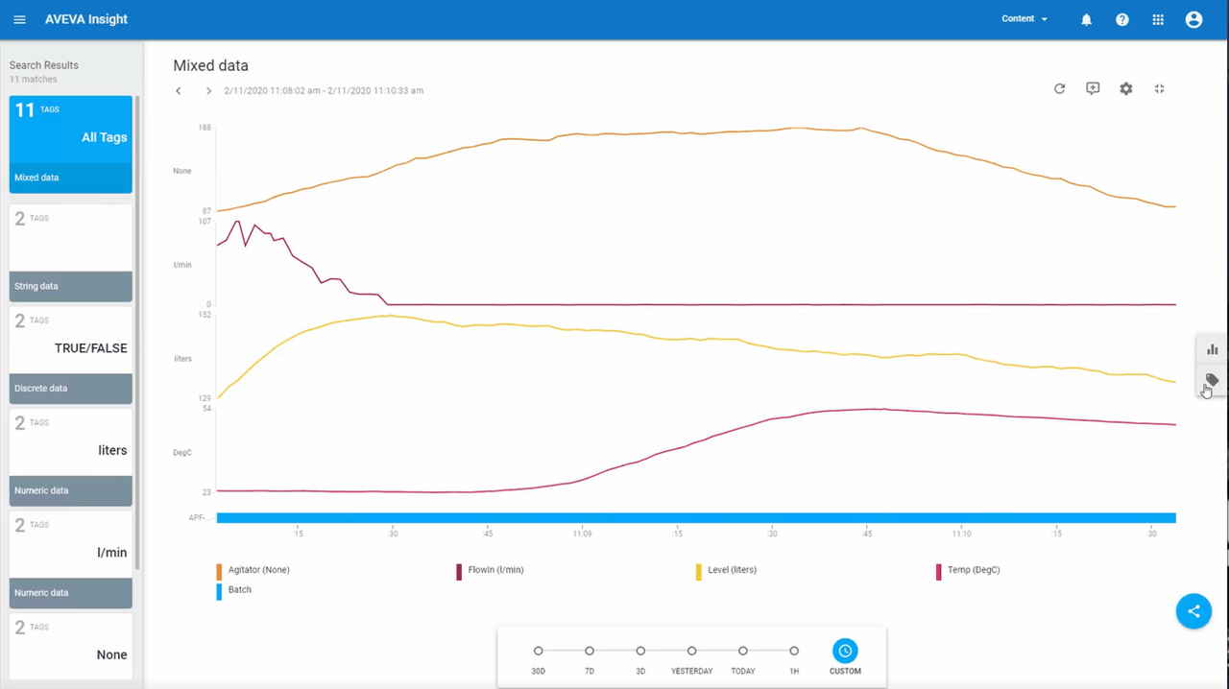The height and width of the screenshot is (689, 1229).
Task: Open the notifications bell
Action: pos(1086,19)
